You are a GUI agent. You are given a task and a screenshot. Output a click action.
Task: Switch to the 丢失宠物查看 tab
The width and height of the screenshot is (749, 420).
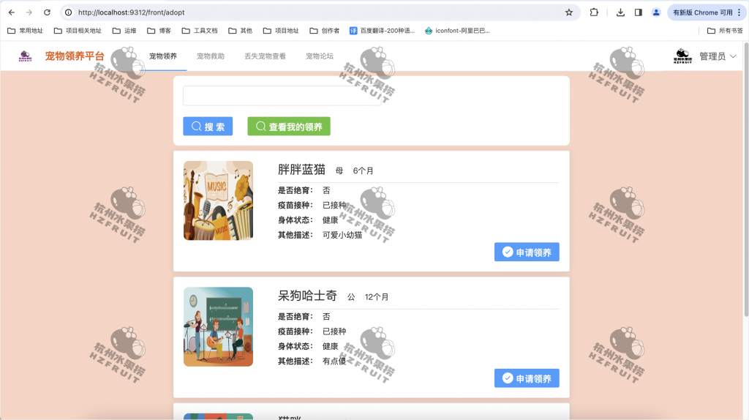[x=265, y=56]
